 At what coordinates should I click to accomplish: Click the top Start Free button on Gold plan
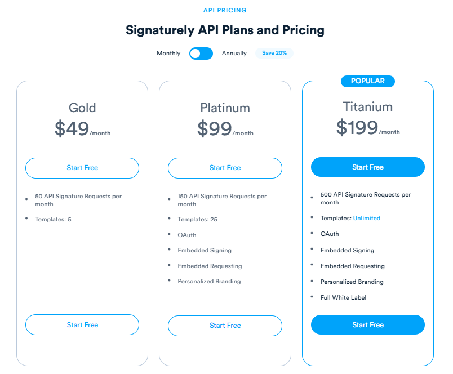pos(82,168)
